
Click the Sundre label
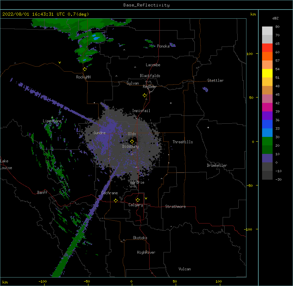click(99, 133)
